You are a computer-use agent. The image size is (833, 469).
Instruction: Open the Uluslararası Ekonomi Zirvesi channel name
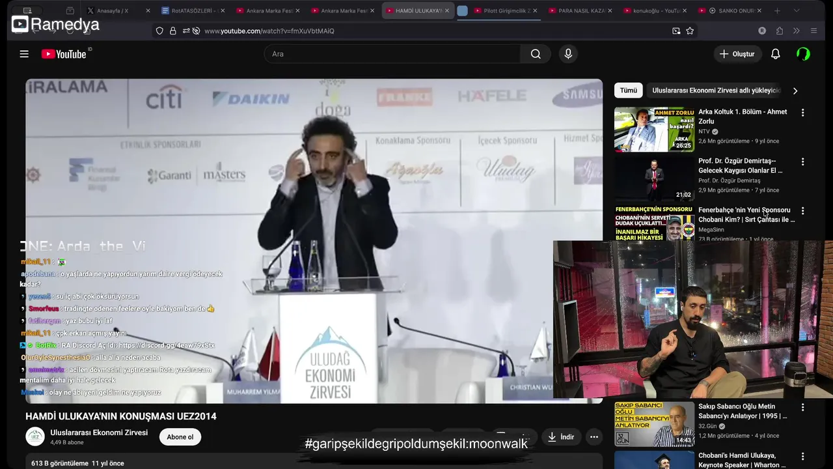point(99,433)
